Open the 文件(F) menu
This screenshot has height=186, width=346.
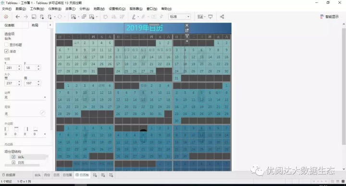[7, 9]
